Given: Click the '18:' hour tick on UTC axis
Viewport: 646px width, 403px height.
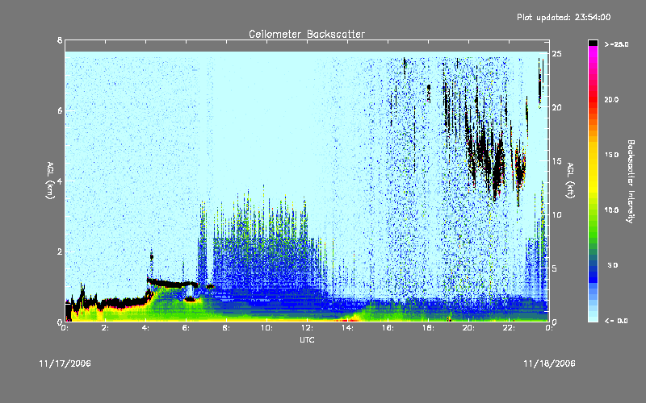Looking at the screenshot, I should tap(428, 328).
